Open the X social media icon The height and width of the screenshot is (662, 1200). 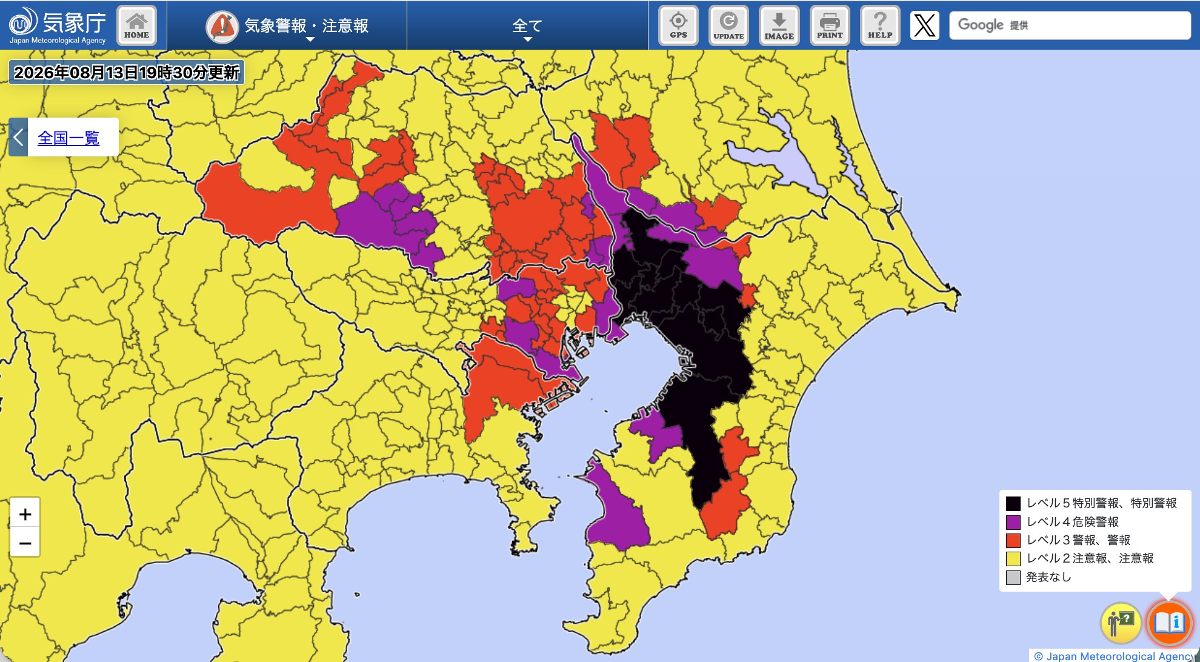[924, 25]
